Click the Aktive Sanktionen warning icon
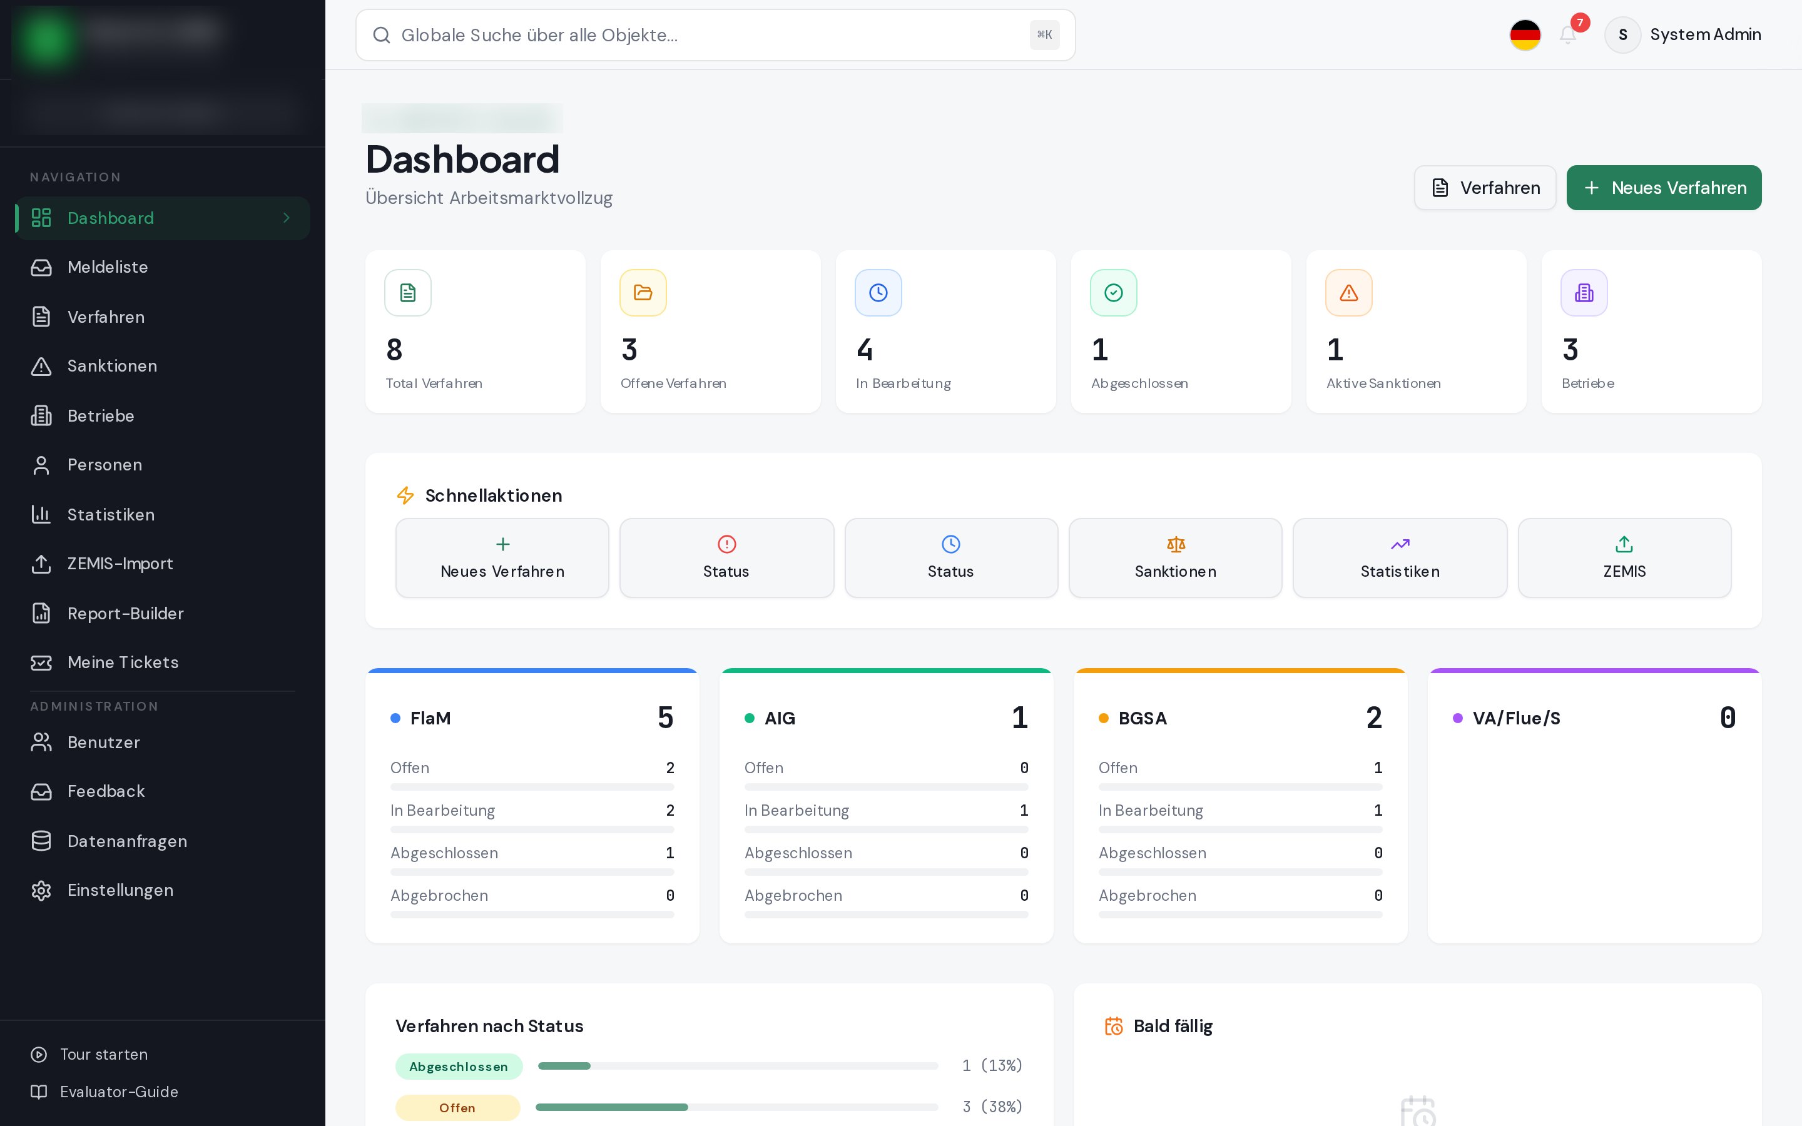 1349,293
